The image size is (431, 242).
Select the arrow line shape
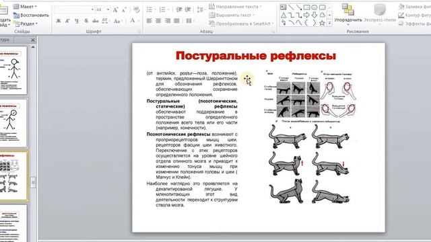click(x=299, y=7)
